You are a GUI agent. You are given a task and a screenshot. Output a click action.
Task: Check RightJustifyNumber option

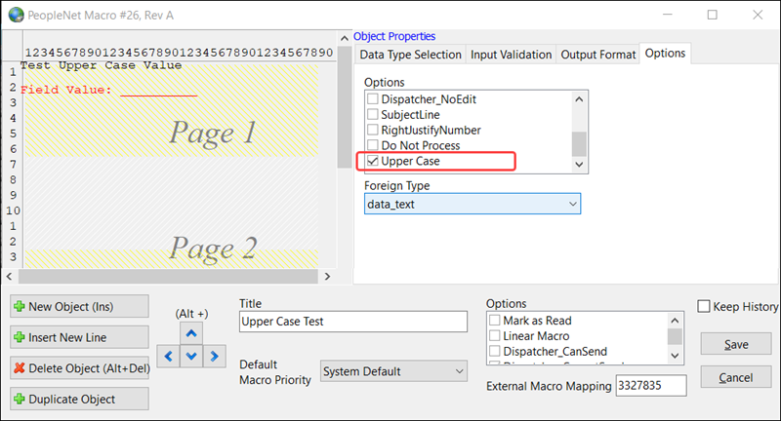[373, 130]
